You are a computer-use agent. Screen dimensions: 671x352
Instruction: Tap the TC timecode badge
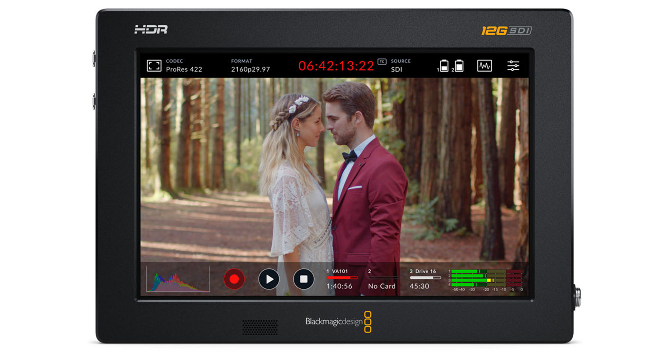pyautogui.click(x=382, y=62)
